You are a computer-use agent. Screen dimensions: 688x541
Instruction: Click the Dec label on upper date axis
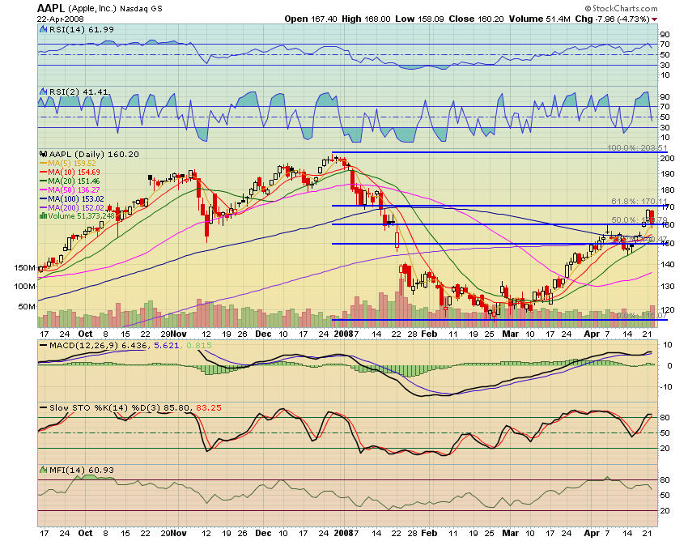[x=263, y=334]
